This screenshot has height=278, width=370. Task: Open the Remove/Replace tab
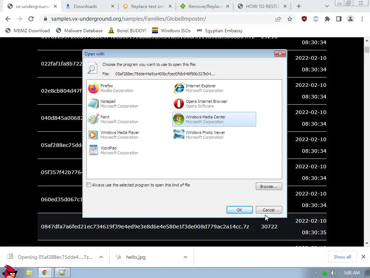tap(205, 7)
